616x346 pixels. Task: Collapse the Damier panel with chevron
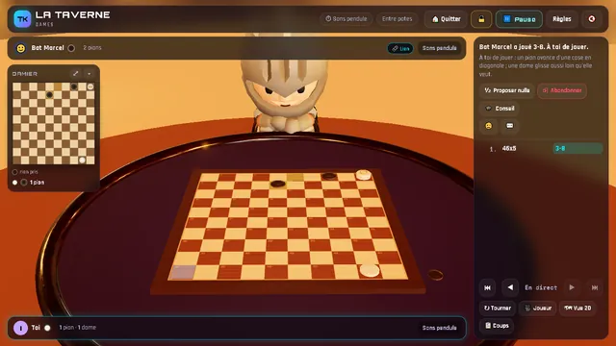point(90,73)
